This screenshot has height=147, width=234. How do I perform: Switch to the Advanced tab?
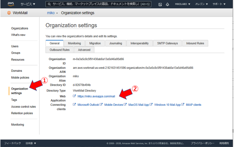coord(84,50)
